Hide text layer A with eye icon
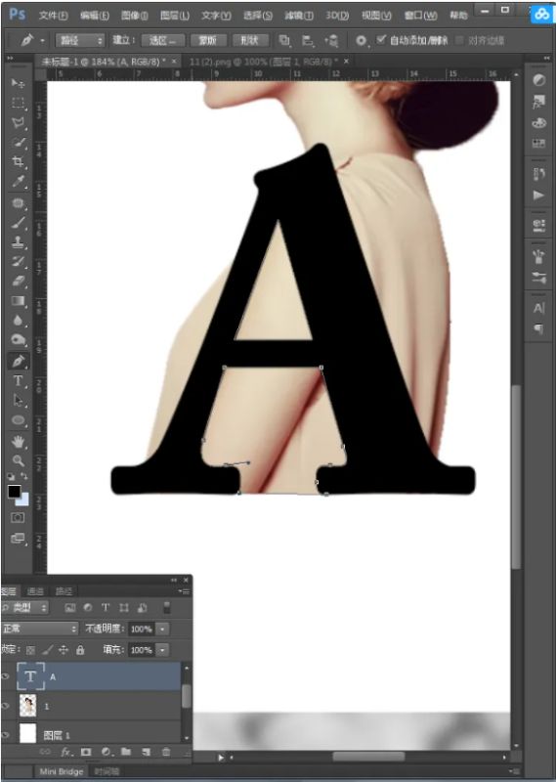The width and height of the screenshot is (556, 782). tap(6, 676)
